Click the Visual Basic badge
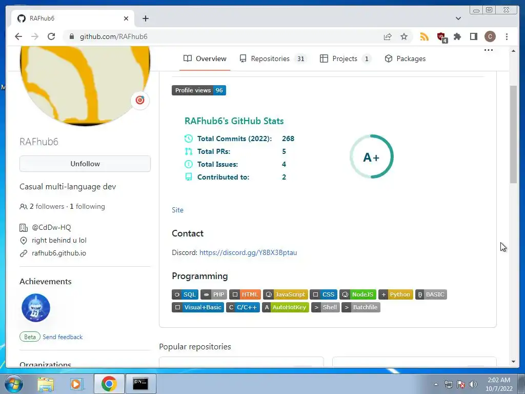This screenshot has width=525, height=394. tap(198, 307)
